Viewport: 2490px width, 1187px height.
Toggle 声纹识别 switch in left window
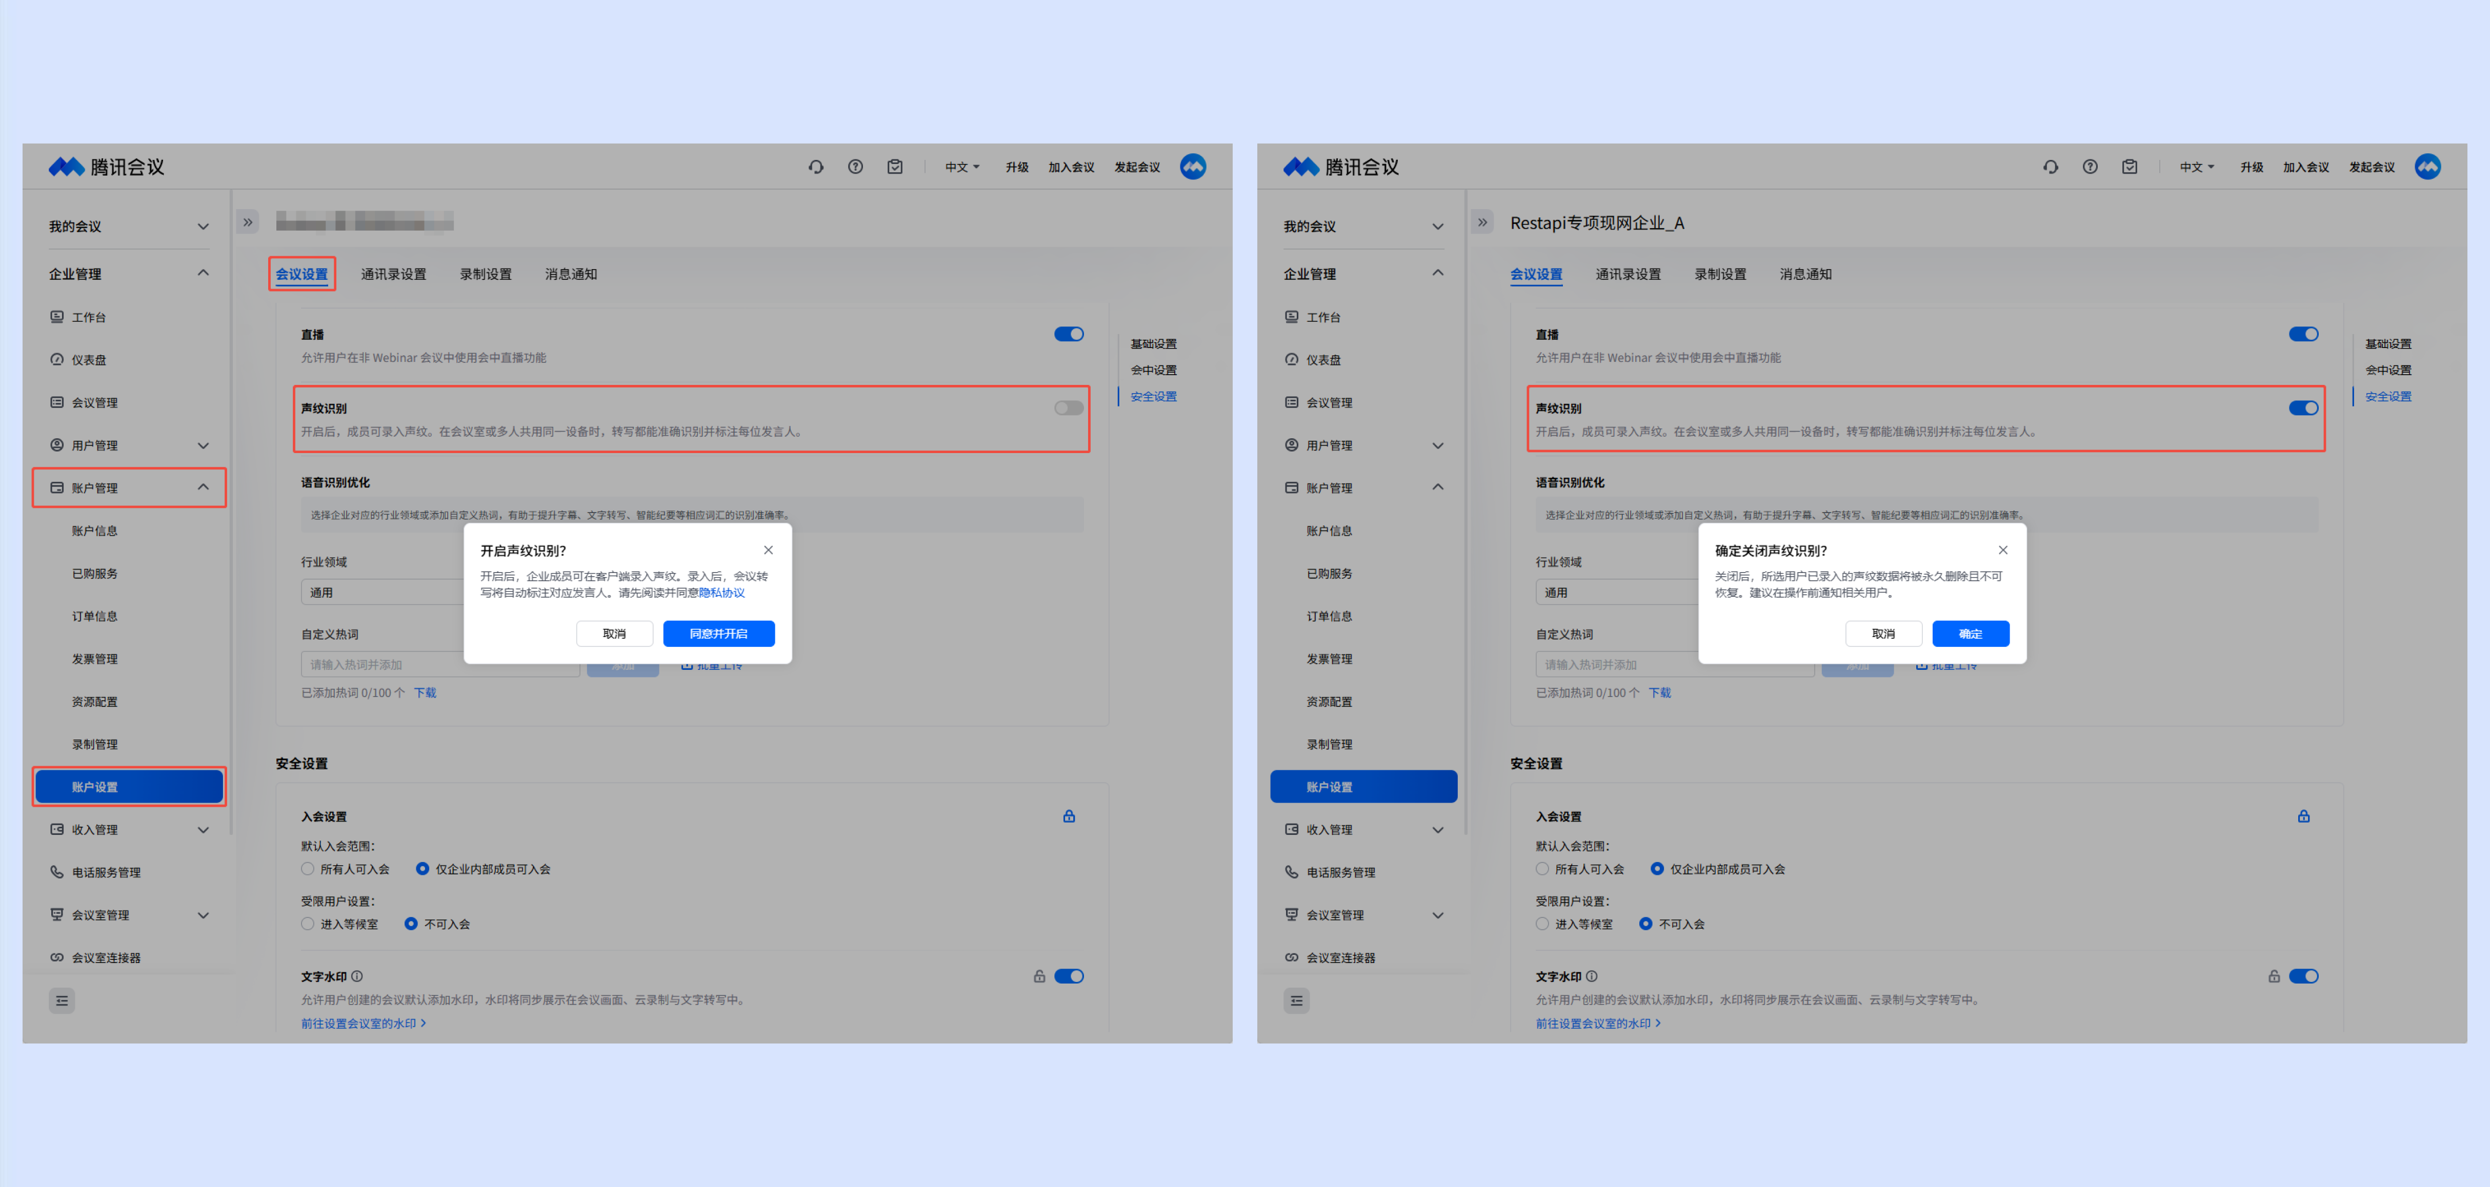pos(1069,407)
